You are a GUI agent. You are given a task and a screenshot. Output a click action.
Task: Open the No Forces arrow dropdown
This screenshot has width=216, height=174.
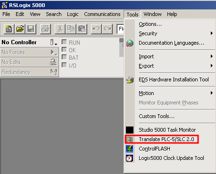(53, 52)
